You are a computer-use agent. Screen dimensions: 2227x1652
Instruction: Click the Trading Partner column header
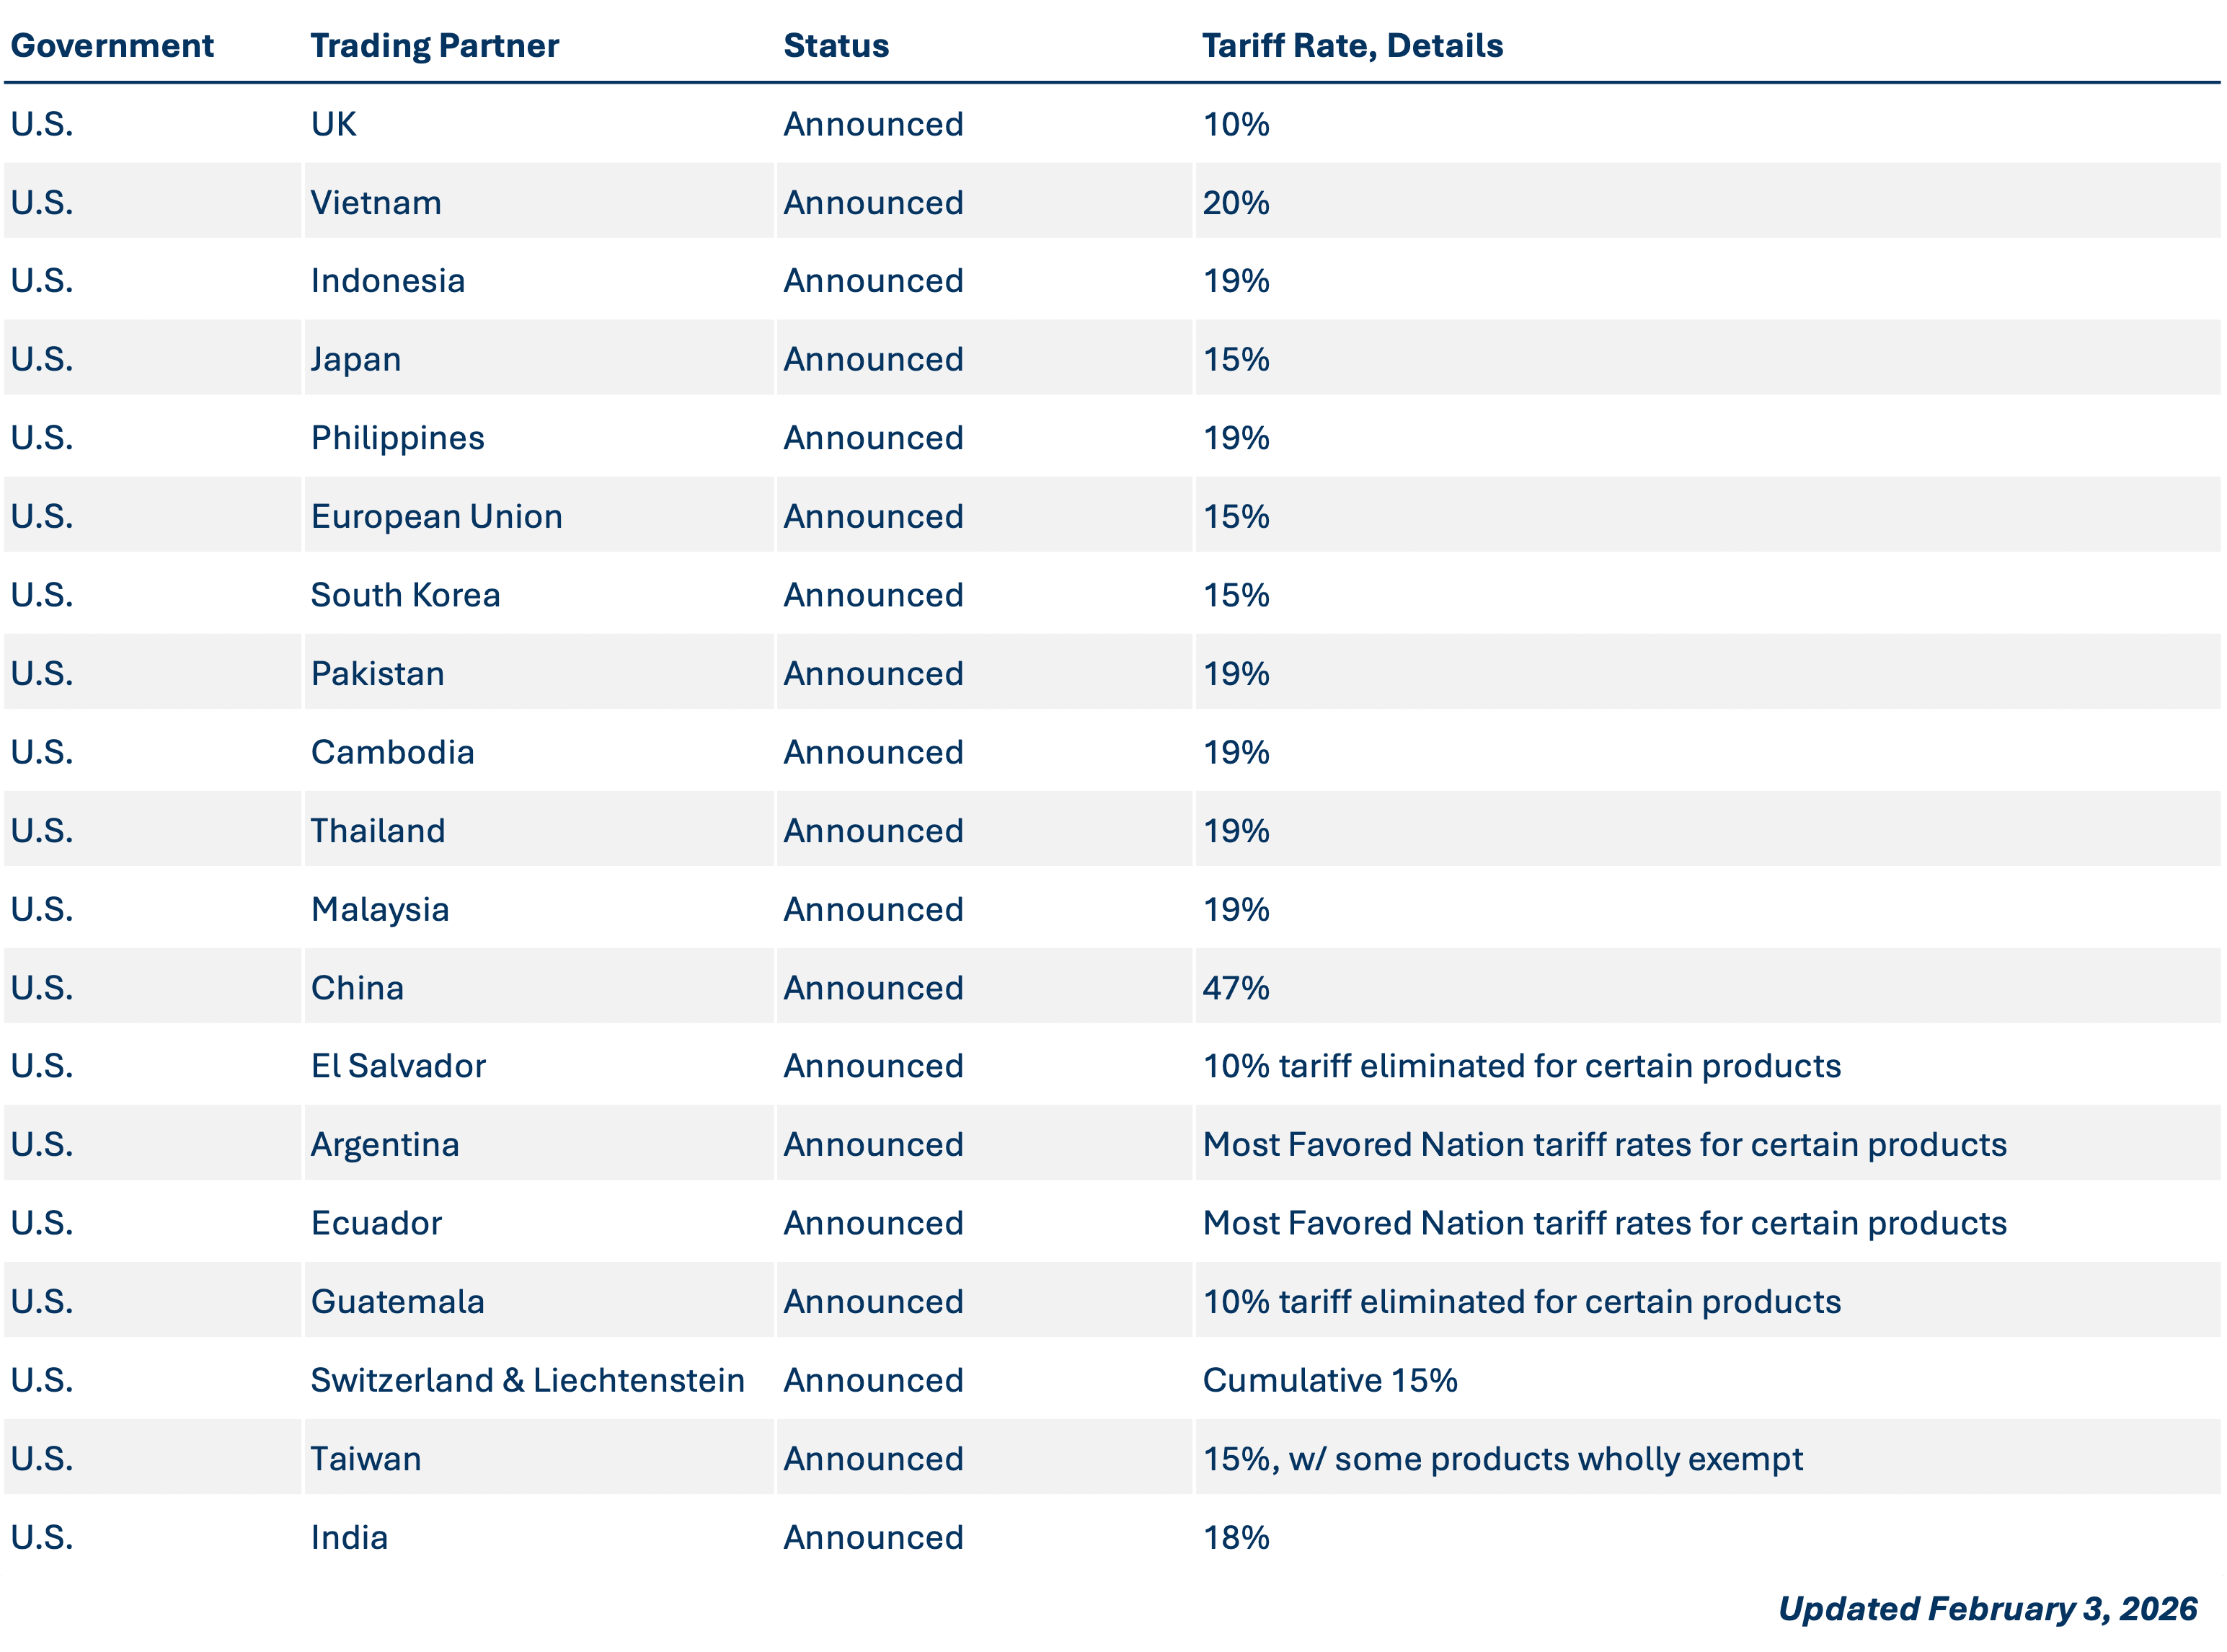[x=434, y=46]
